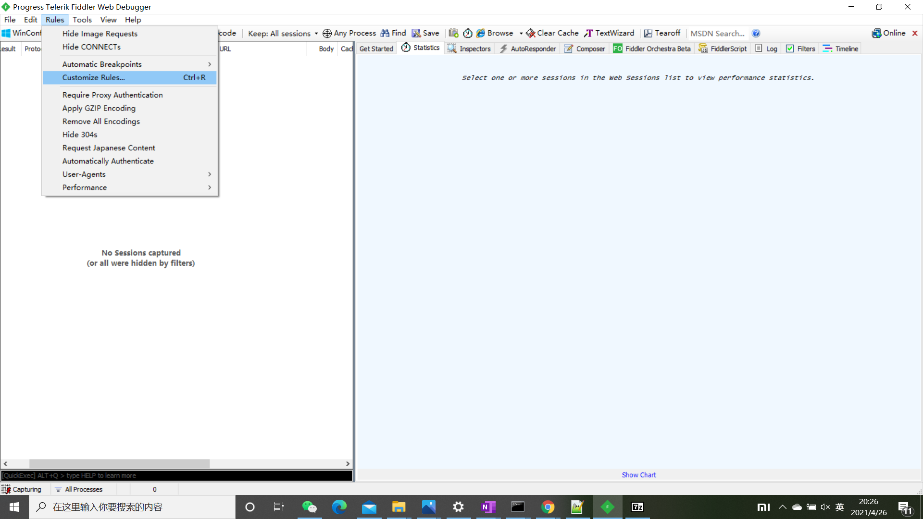Viewport: 923px width, 519px height.
Task: Toggle Require Proxy Authentication
Action: pos(130,95)
